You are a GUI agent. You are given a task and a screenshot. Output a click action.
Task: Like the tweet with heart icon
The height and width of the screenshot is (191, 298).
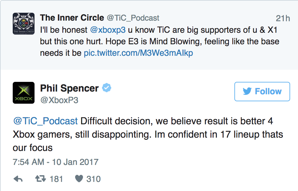[x=79, y=179]
